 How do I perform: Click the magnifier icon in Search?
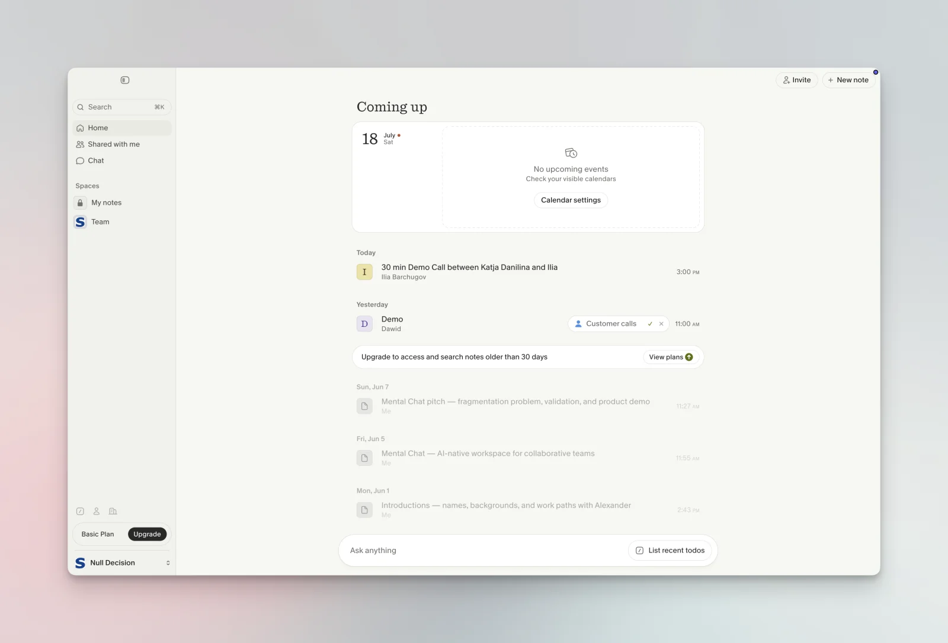81,107
